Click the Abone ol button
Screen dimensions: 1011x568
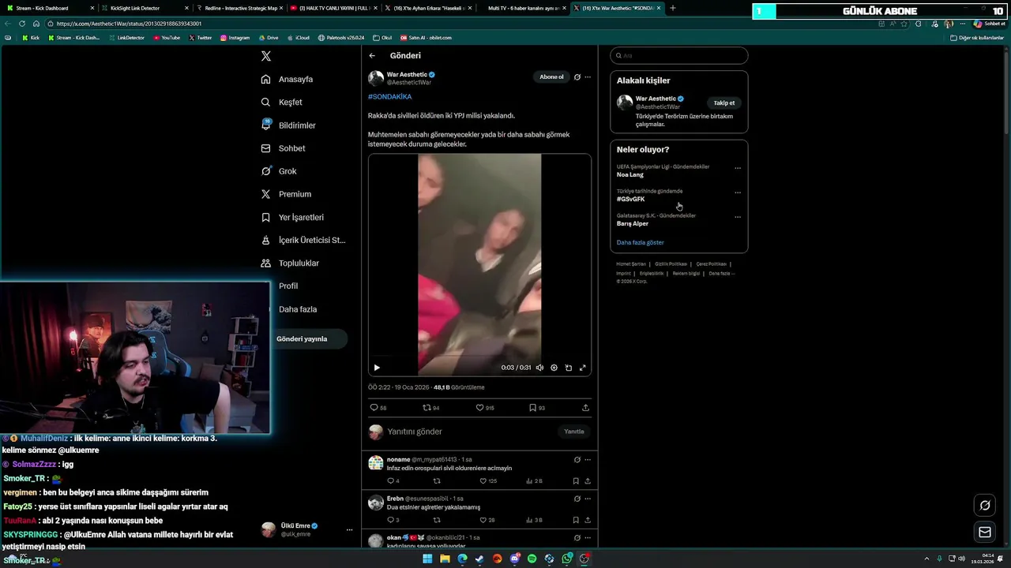pos(551,77)
